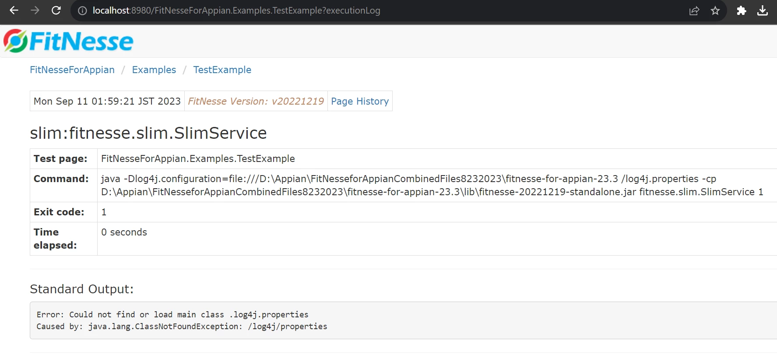Open the TestExample breadcrumb link
The height and width of the screenshot is (362, 777).
point(222,70)
